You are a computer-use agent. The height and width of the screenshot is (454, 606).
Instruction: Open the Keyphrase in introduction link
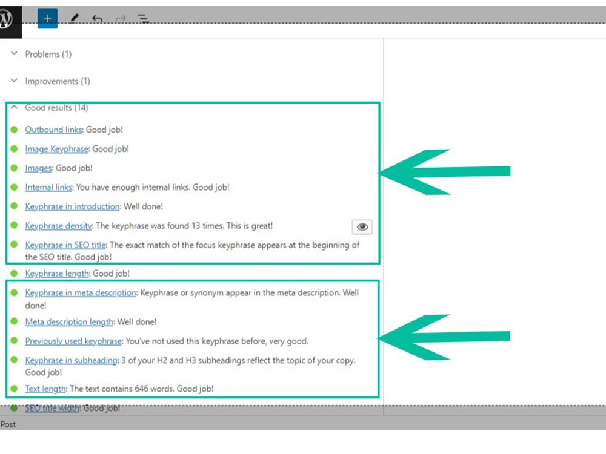click(72, 206)
